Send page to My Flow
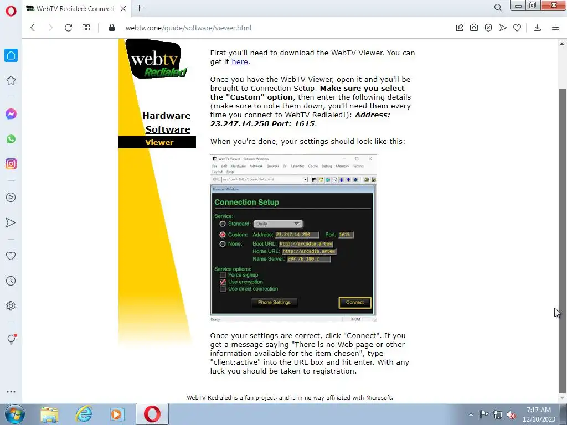567x425 pixels. (503, 28)
